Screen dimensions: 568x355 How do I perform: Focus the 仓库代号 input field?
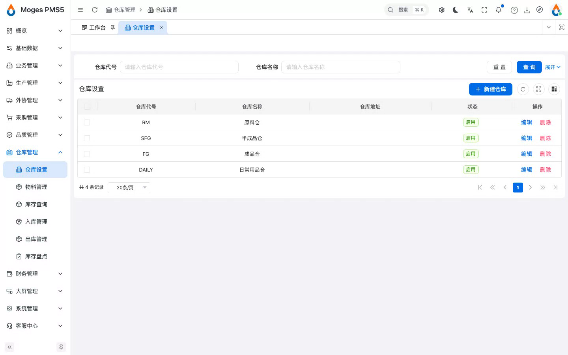179,67
